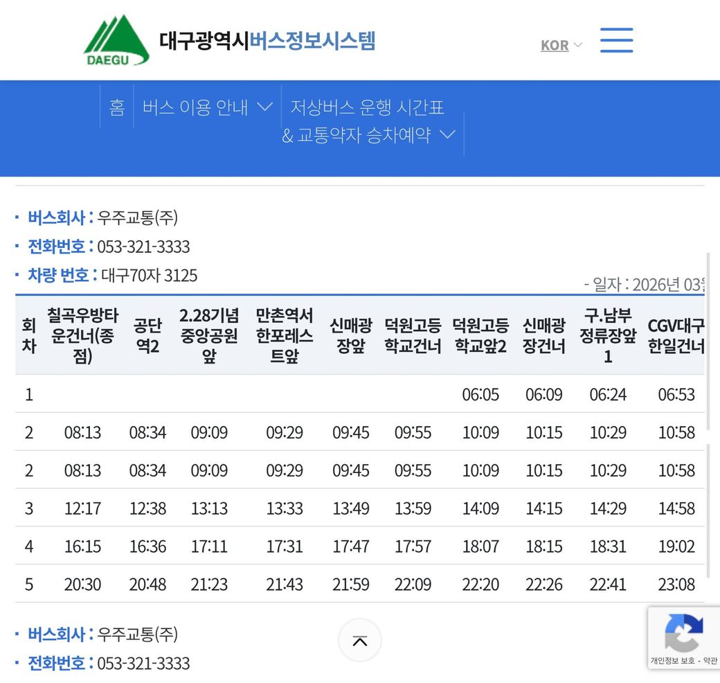The height and width of the screenshot is (683, 720).
Task: Click the 대구광역시버스정보시스템 site title
Action: [x=267, y=41]
